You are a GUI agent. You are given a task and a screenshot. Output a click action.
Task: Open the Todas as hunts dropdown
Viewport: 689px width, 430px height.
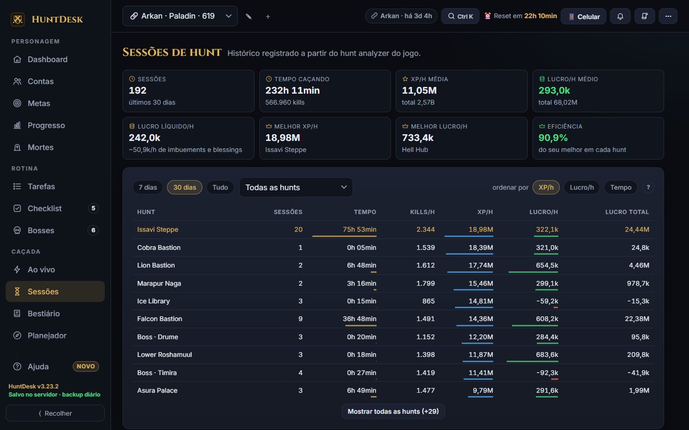point(296,187)
